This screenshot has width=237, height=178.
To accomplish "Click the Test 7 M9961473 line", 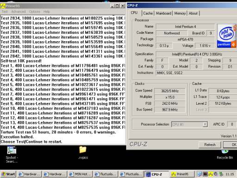I will click(x=62, y=94).
